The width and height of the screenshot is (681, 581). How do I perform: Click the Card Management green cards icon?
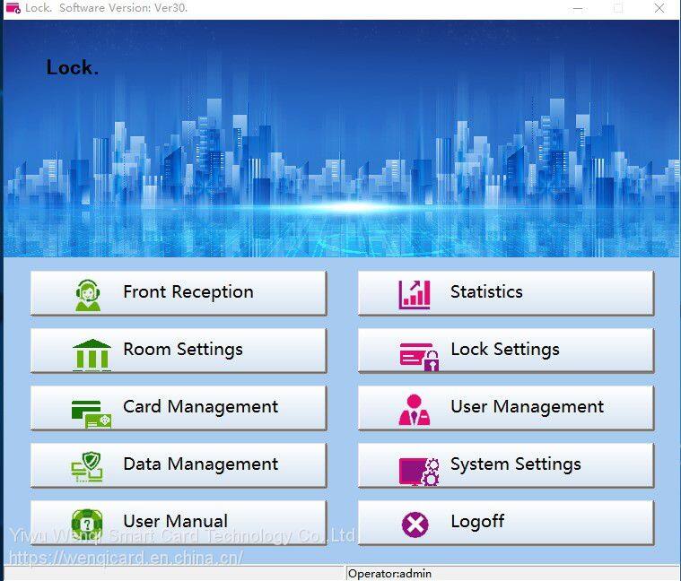click(92, 411)
